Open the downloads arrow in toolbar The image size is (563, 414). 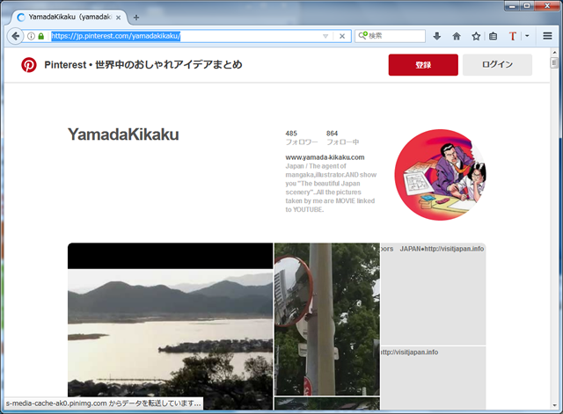coord(437,36)
